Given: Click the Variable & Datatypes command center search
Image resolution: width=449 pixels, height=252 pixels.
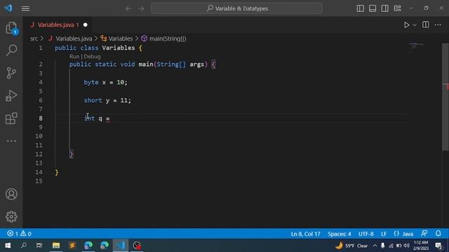Looking at the screenshot, I should pyautogui.click(x=236, y=8).
